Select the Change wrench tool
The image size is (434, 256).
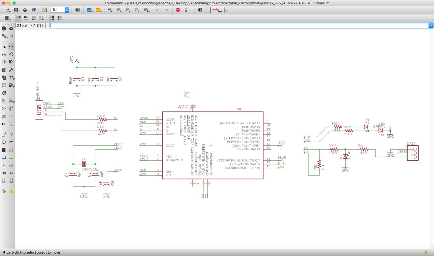[11, 70]
